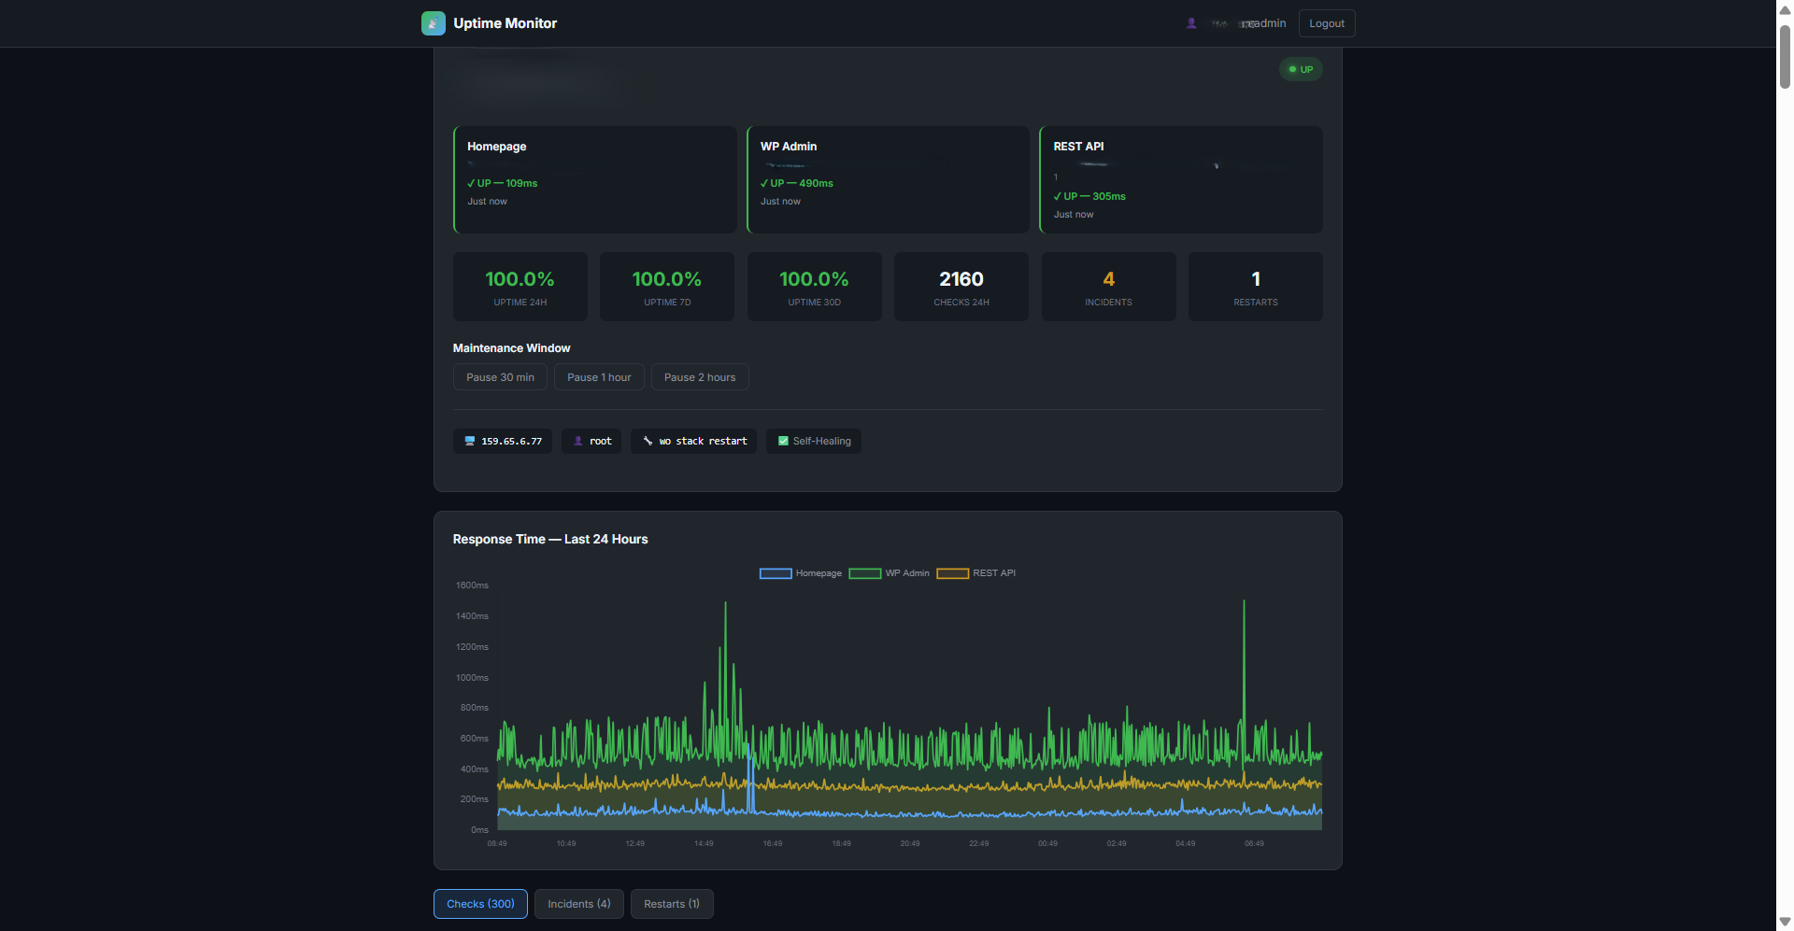Toggle Homepage series in chart legend
Screen dimensions: 1794x931
(801, 573)
